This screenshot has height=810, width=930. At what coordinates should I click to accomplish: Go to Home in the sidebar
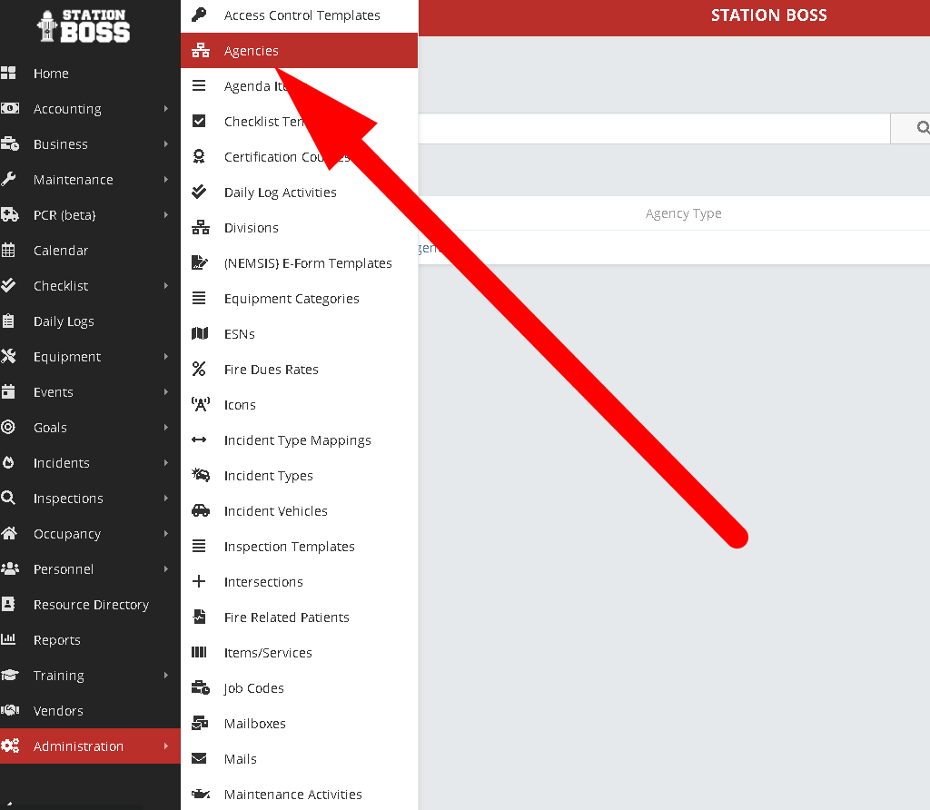pyautogui.click(x=51, y=74)
